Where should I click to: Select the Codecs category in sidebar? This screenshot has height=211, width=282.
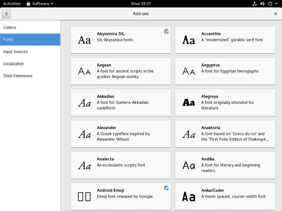point(10,27)
